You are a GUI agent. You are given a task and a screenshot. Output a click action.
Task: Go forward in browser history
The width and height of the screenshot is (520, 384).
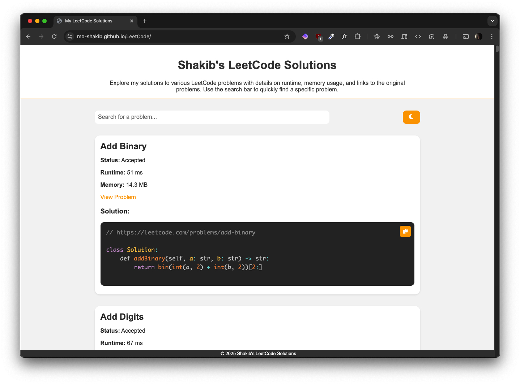coord(41,36)
